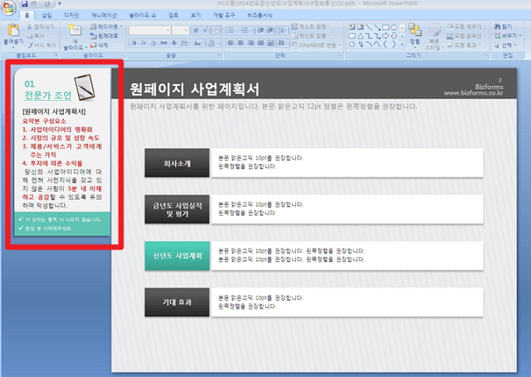Switch to the 개발 도구 tab
The image size is (531, 377).
coord(224,16)
